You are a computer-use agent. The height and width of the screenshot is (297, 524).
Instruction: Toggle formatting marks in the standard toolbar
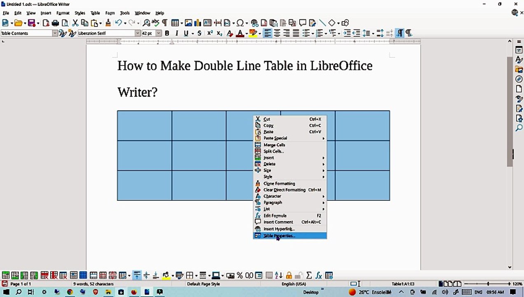pyautogui.click(x=165, y=23)
